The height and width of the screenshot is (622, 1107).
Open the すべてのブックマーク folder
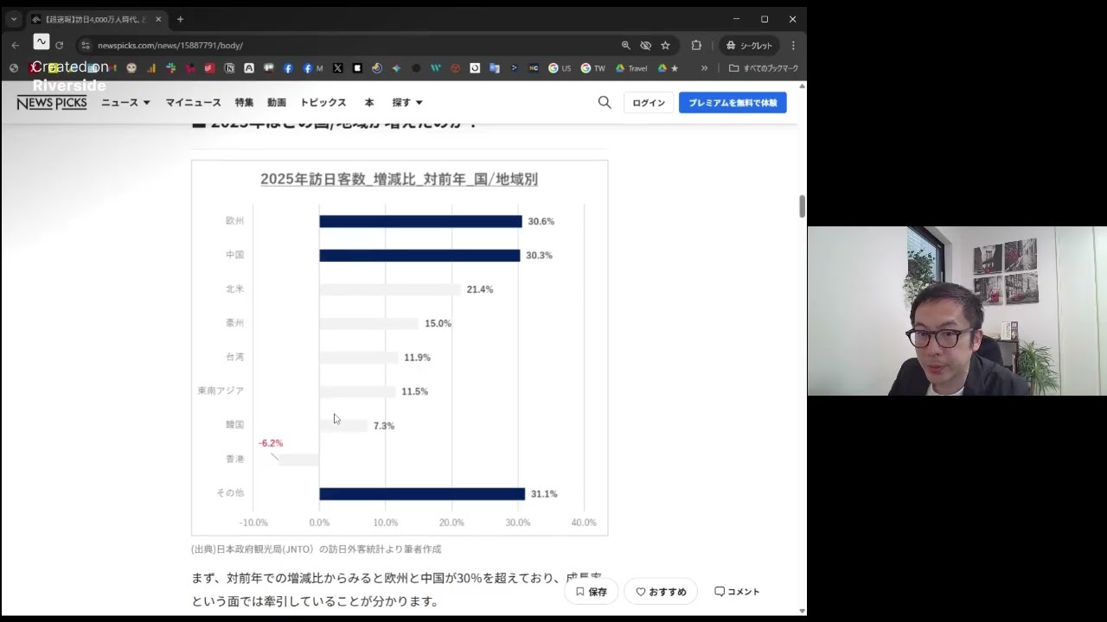(763, 68)
